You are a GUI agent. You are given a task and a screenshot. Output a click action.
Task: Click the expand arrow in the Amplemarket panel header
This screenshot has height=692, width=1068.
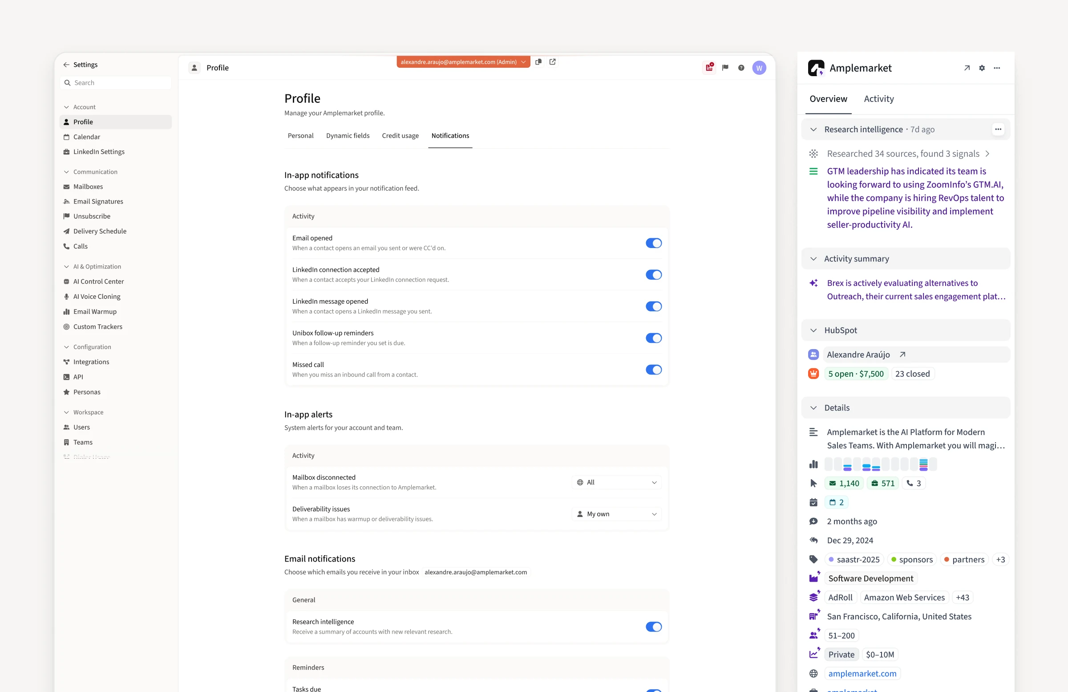[x=967, y=68]
